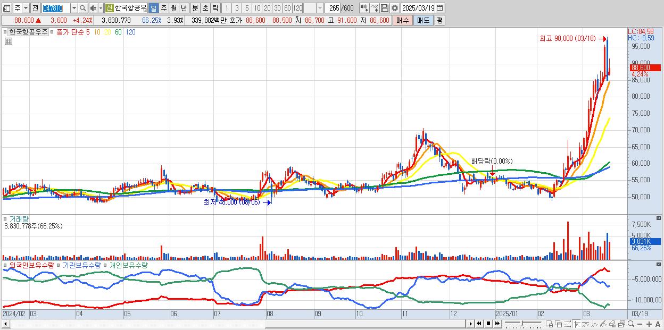
Task: Expand the stock code history dropdown
Action: [74, 8]
